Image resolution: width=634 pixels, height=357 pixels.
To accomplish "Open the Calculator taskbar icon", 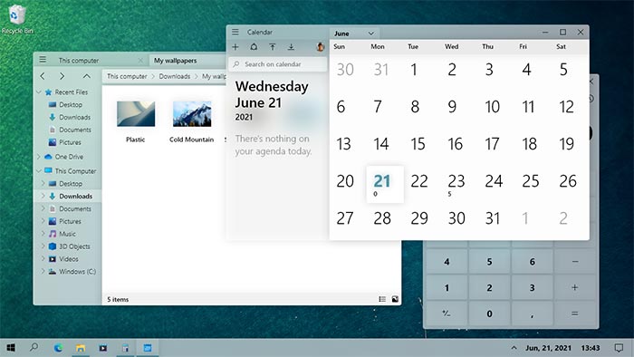I will (x=125, y=348).
